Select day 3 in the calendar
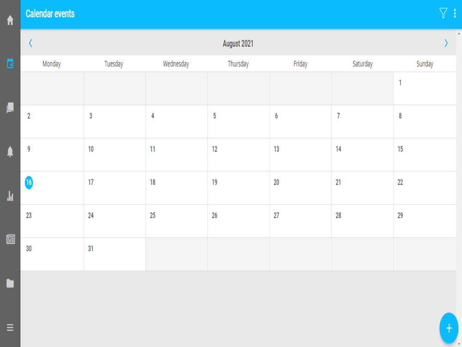 pos(115,122)
